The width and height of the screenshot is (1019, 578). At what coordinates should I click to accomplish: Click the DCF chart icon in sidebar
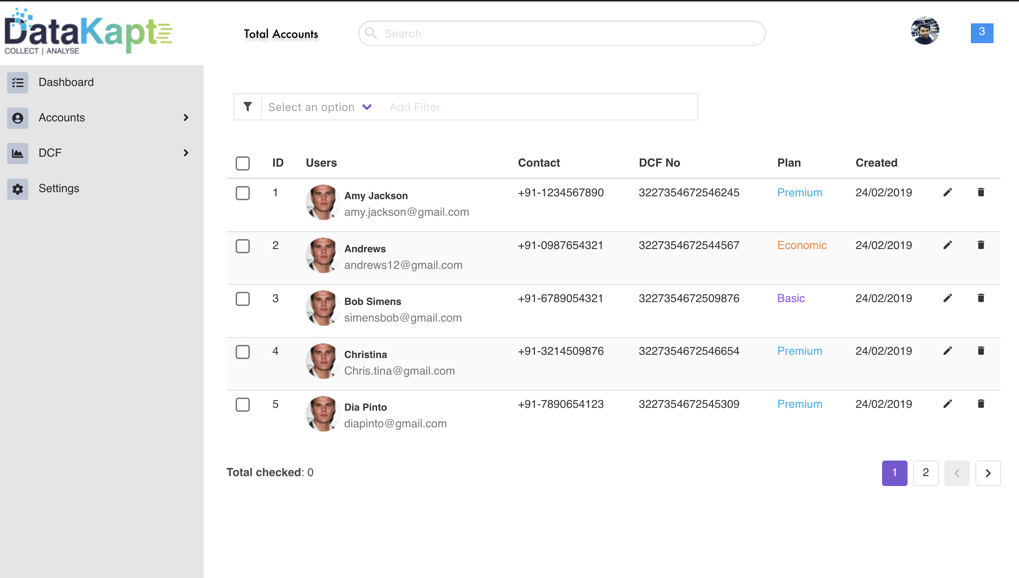(x=17, y=153)
